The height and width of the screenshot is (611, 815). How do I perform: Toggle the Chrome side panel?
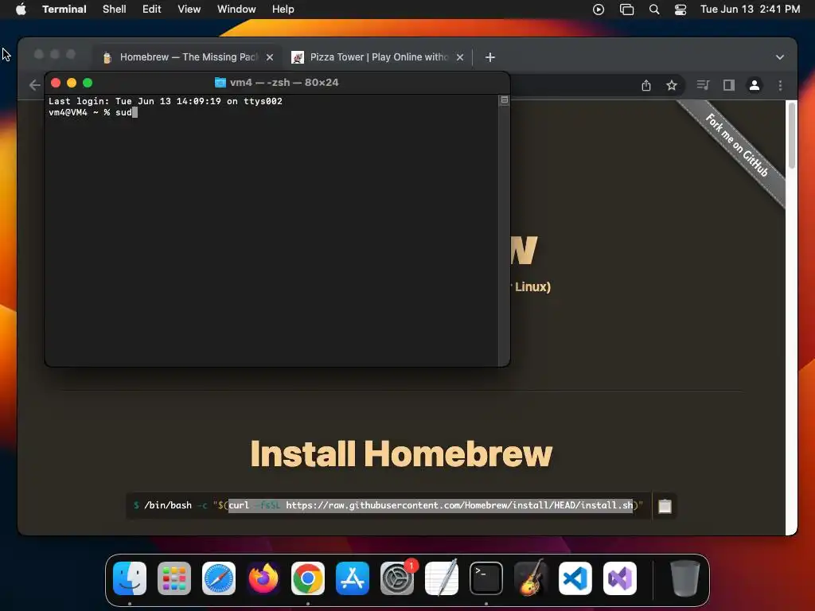click(x=729, y=85)
